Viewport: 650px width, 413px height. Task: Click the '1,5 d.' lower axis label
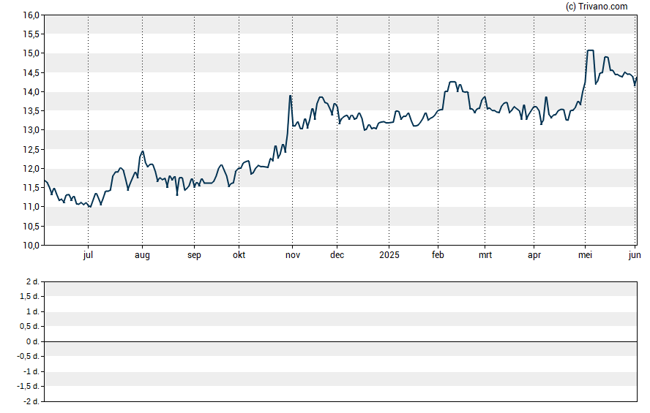[29, 296]
